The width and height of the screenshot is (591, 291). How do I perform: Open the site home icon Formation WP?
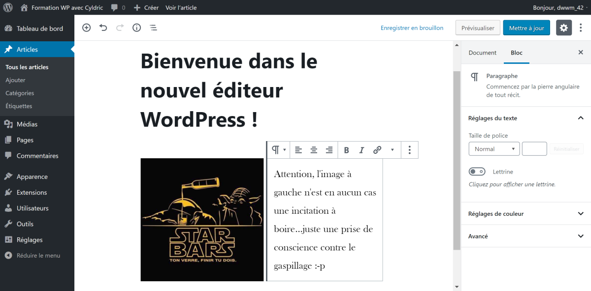click(25, 7)
